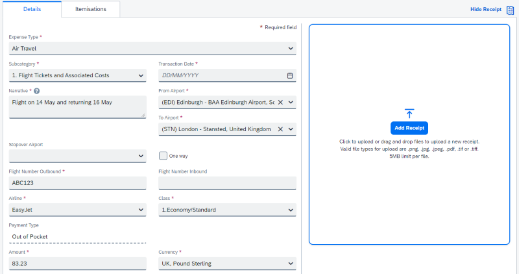Open the Class dropdown showing Economy/Standard

(x=290, y=210)
